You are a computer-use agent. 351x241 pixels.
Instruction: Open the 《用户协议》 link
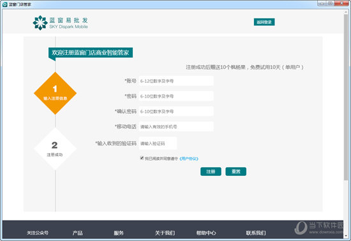tap(189, 159)
